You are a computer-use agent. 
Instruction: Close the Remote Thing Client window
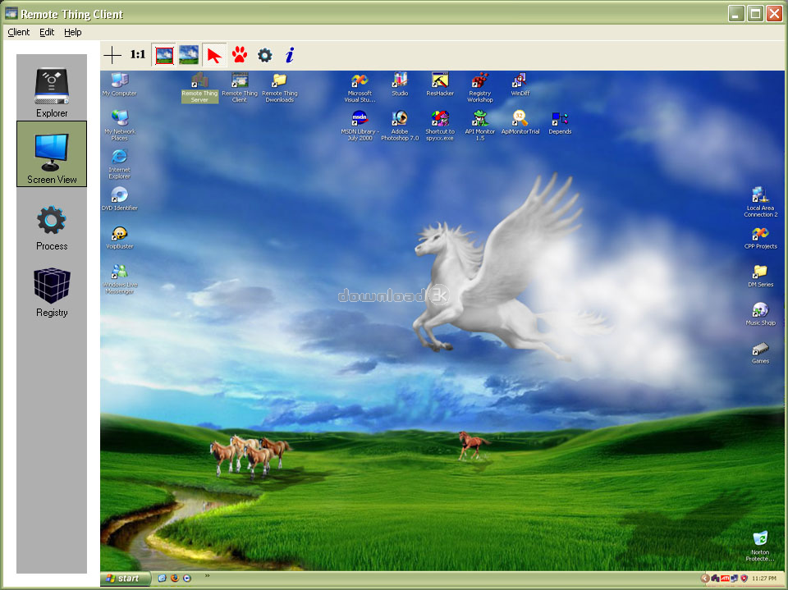774,14
